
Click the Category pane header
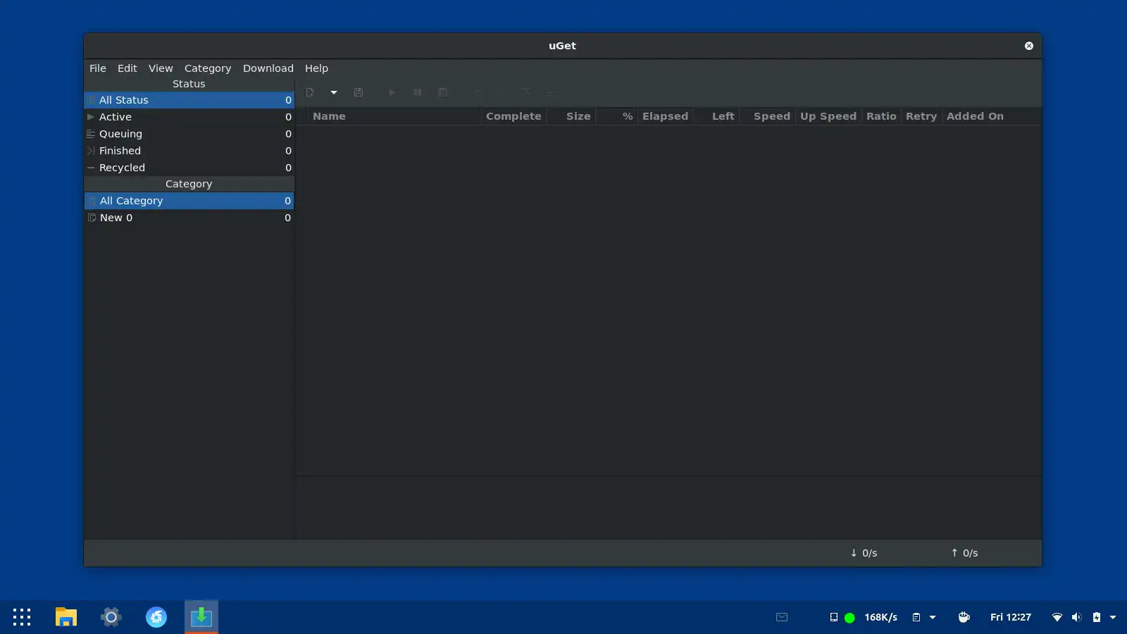coord(189,184)
